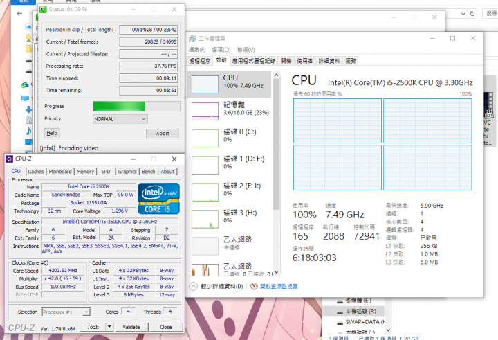The width and height of the screenshot is (498, 340).
Task: Click the OneDrive cloud icon in Explorer sidebar
Action: pyautogui.click(x=29, y=27)
